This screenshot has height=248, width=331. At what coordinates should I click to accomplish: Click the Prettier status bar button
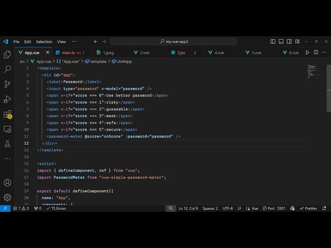point(308,208)
